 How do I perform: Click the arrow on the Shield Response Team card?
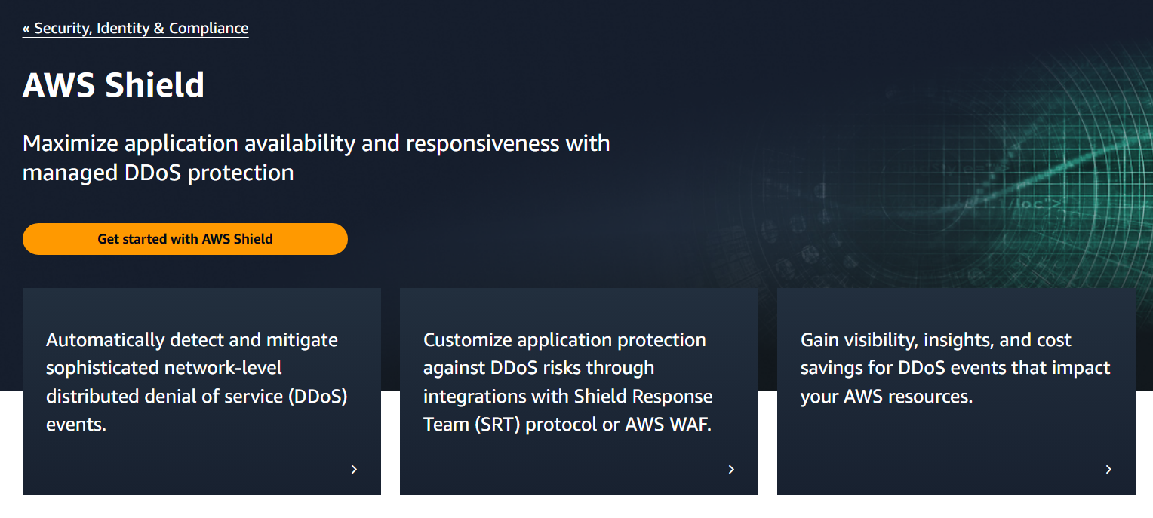tap(730, 469)
